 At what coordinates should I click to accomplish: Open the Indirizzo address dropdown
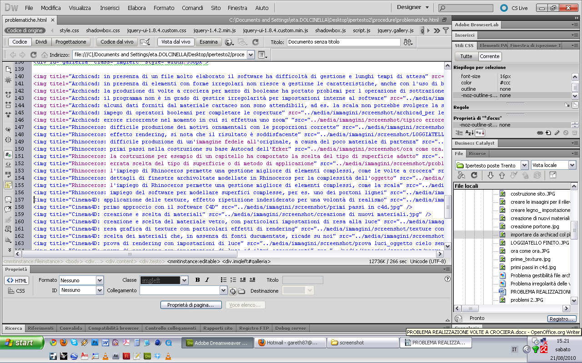[x=251, y=54]
